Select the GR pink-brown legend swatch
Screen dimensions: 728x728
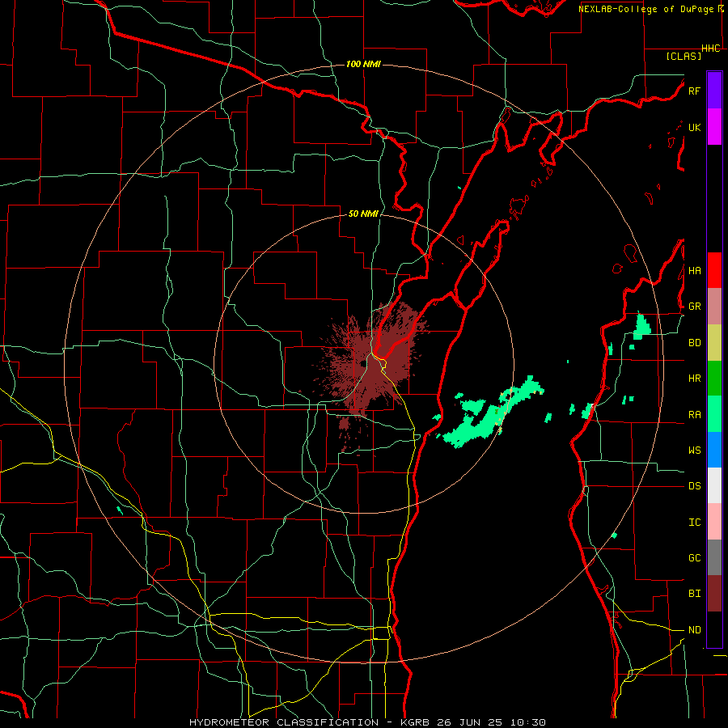click(x=714, y=307)
